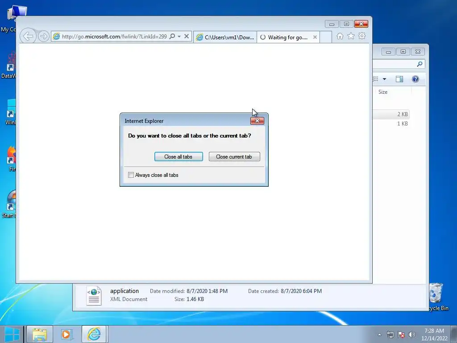Image resolution: width=457 pixels, height=343 pixels.
Task: Click the Close current tab button
Action: 234,157
